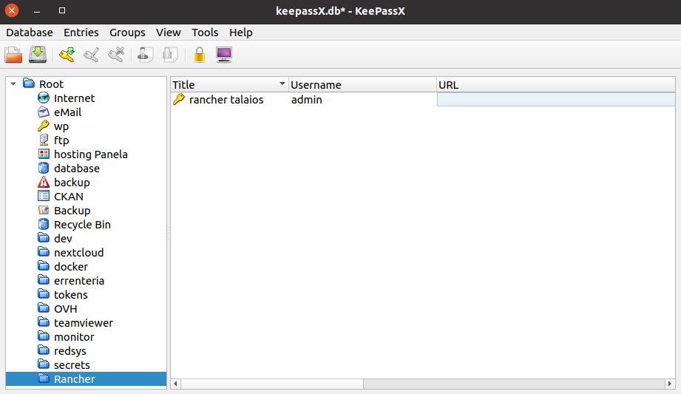Click the purple monitor toolbar icon

click(223, 55)
